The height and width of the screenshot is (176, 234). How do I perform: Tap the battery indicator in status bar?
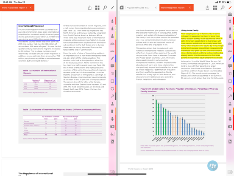tap(229, 2)
